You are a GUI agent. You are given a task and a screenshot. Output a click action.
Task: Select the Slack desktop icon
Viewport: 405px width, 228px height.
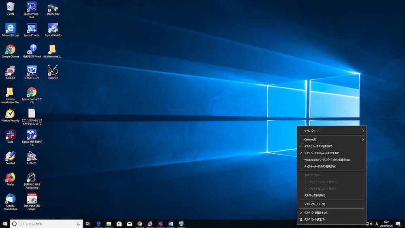pyautogui.click(x=11, y=136)
